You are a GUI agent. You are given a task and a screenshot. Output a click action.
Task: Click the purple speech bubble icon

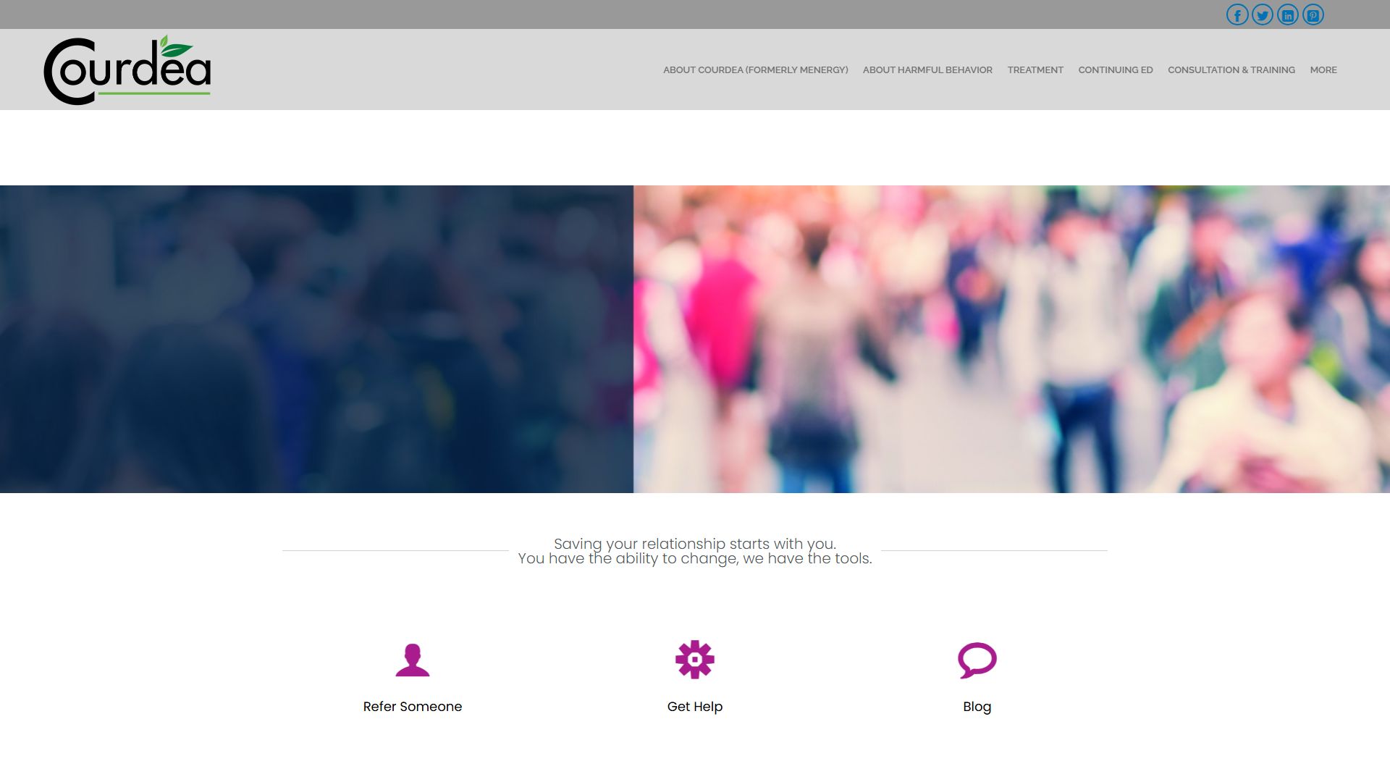(x=977, y=660)
